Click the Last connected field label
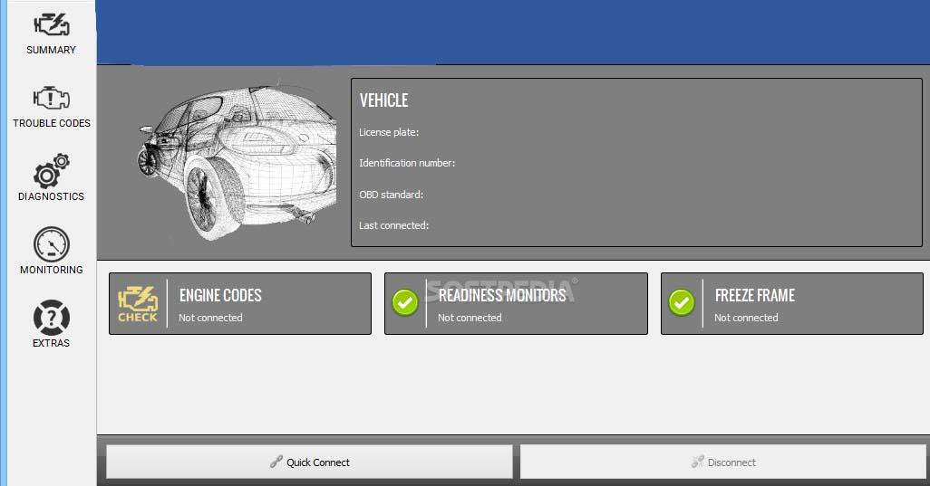The height and width of the screenshot is (486, 930). tap(393, 225)
